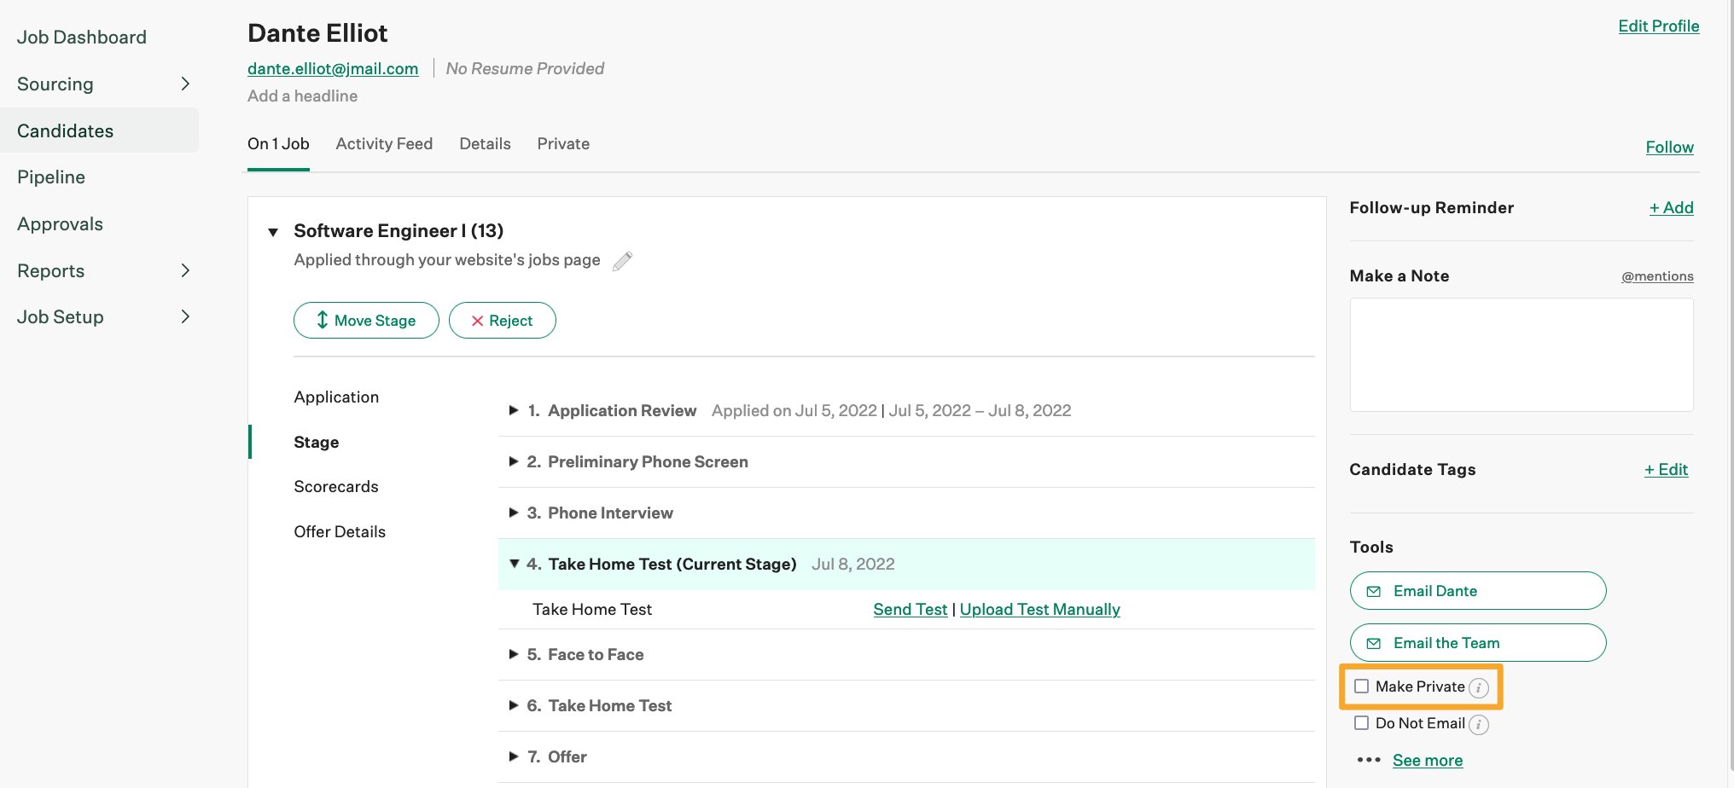This screenshot has height=788, width=1734.
Task: Click inside the Make a Note text box
Action: (x=1521, y=355)
